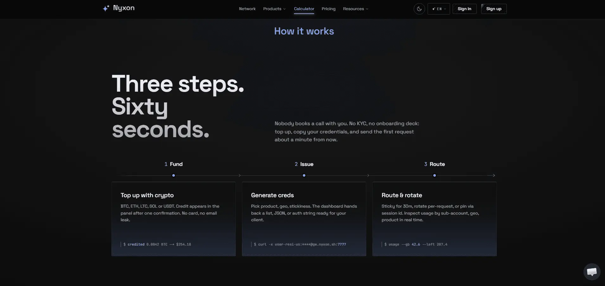Click the 'Top up with crypto' card heading
The image size is (605, 286).
click(147, 195)
